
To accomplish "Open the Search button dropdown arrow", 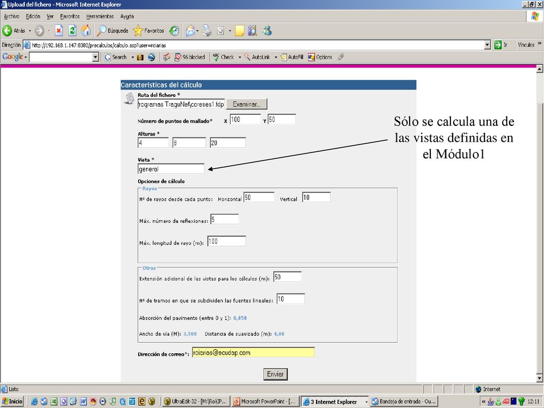I will tap(132, 57).
